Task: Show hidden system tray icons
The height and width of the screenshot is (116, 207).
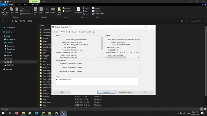Action: [178, 113]
